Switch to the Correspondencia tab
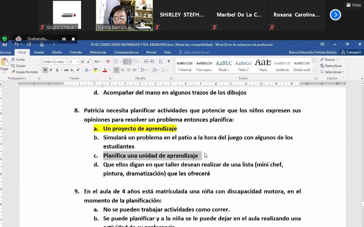The width and height of the screenshot is (364, 227). tap(126, 52)
